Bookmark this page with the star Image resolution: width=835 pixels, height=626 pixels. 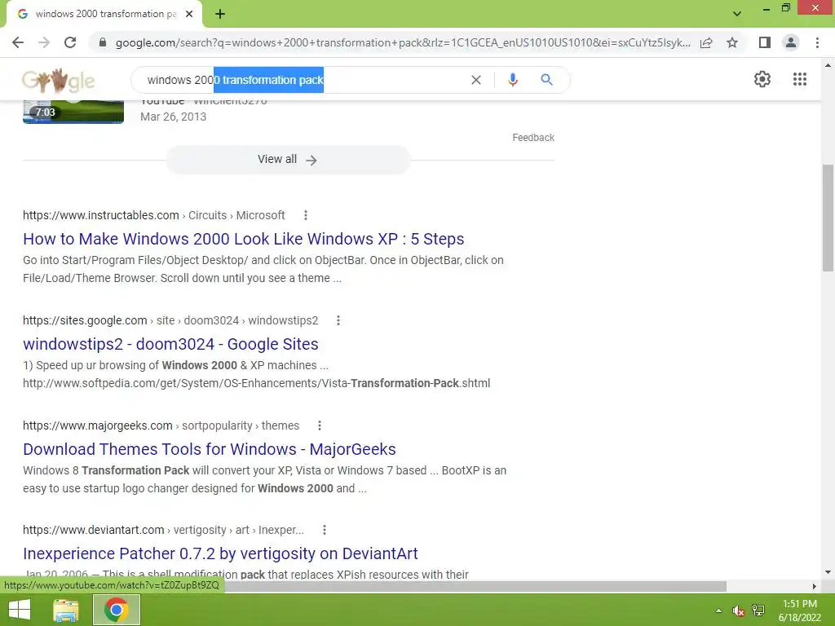pyautogui.click(x=732, y=42)
